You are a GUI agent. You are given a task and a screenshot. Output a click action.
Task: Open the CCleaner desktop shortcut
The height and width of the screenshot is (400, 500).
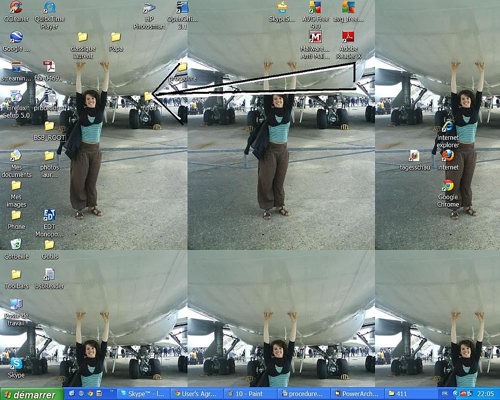point(16,12)
